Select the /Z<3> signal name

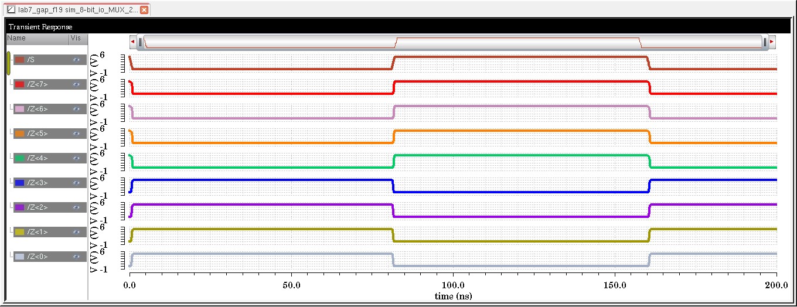pyautogui.click(x=37, y=183)
